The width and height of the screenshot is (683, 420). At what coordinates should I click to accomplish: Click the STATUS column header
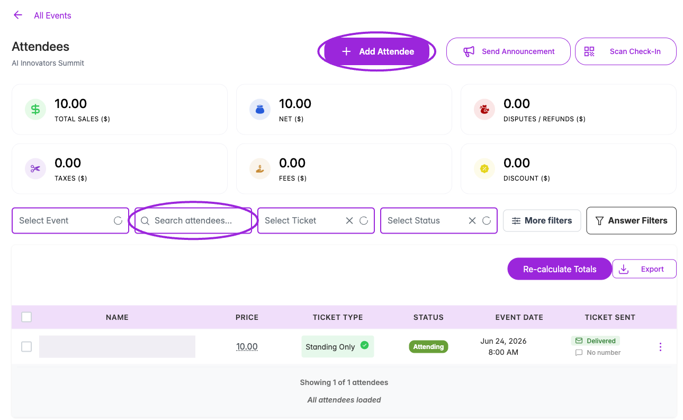click(x=428, y=317)
